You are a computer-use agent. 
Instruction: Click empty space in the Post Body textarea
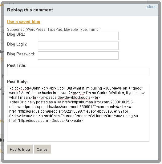78,132
